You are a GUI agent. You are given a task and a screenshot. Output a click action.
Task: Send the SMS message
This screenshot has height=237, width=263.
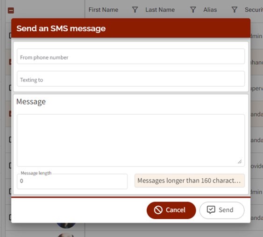pyautogui.click(x=222, y=210)
